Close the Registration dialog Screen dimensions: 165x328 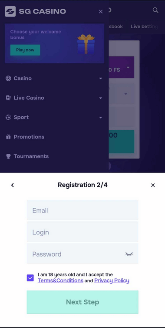point(153,185)
